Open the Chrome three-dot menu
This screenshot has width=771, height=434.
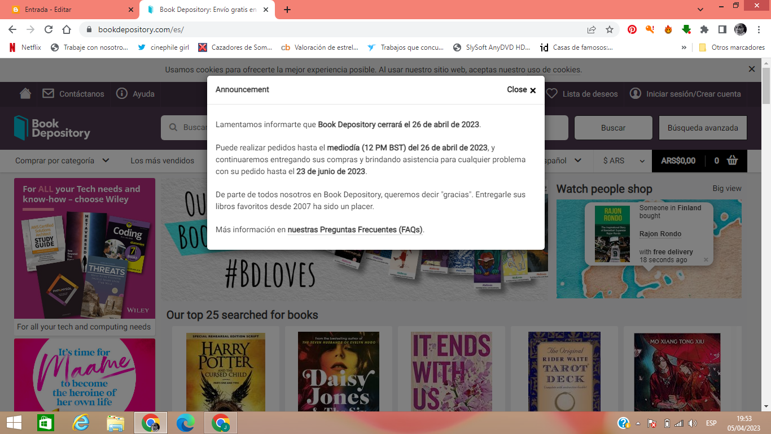759,29
